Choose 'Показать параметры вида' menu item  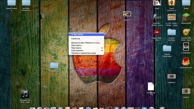[x=86, y=53]
